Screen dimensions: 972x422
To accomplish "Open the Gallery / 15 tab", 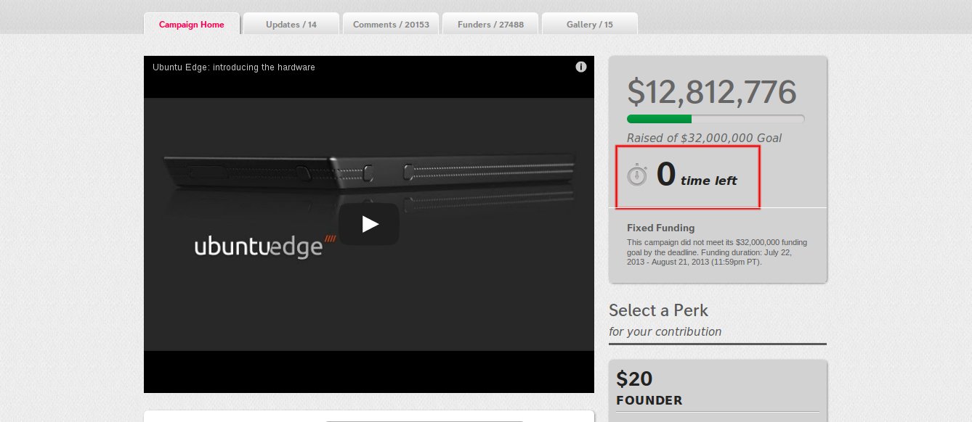I will pos(590,24).
